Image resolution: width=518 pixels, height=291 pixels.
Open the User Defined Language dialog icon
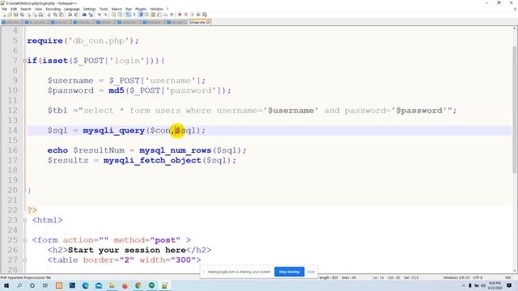tap(146, 15)
